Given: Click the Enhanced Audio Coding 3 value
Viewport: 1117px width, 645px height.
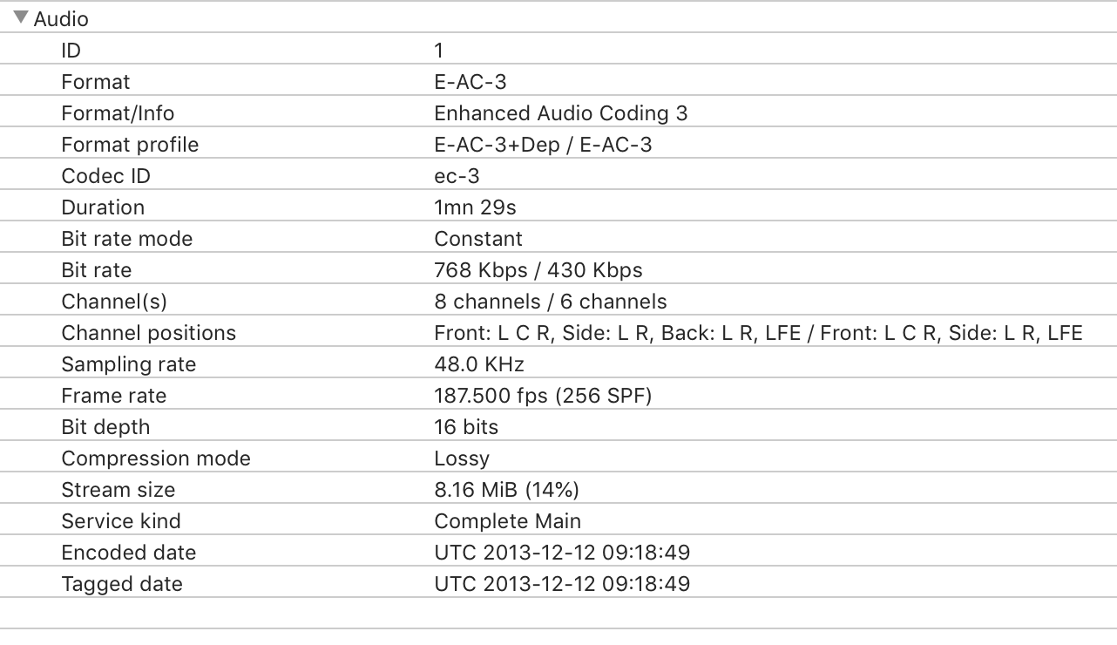Looking at the screenshot, I should (560, 113).
